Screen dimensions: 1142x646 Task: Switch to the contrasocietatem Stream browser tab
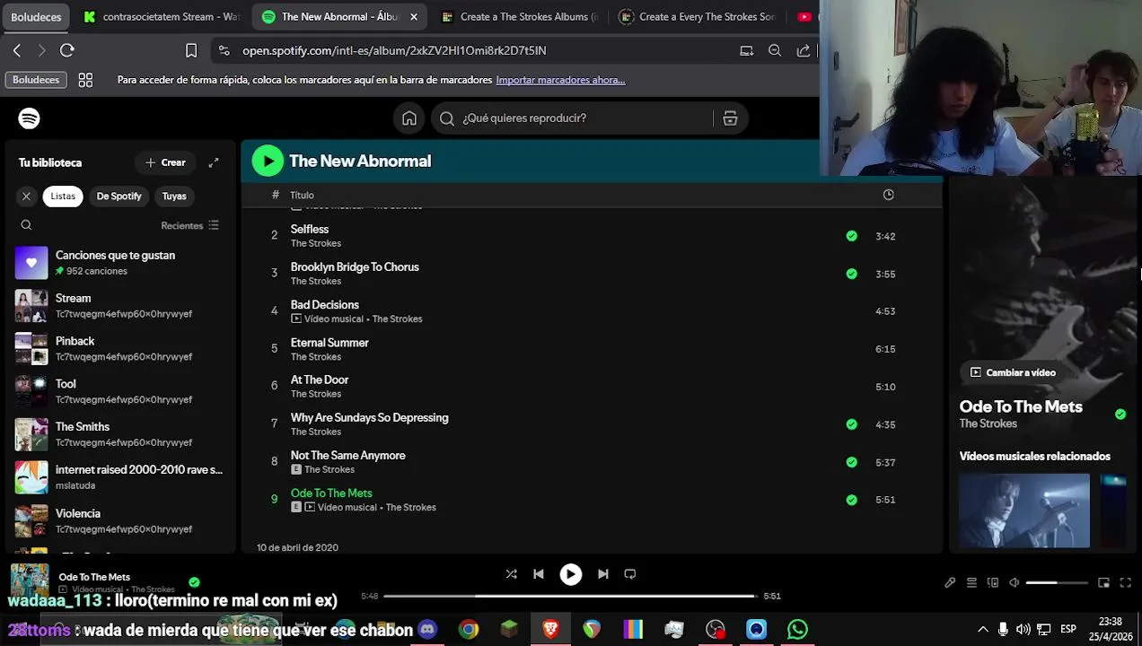pos(162,16)
